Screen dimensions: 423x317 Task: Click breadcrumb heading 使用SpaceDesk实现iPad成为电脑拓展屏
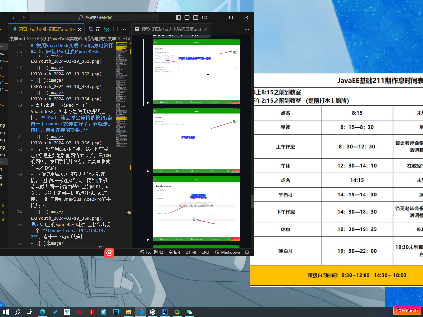[76, 39]
